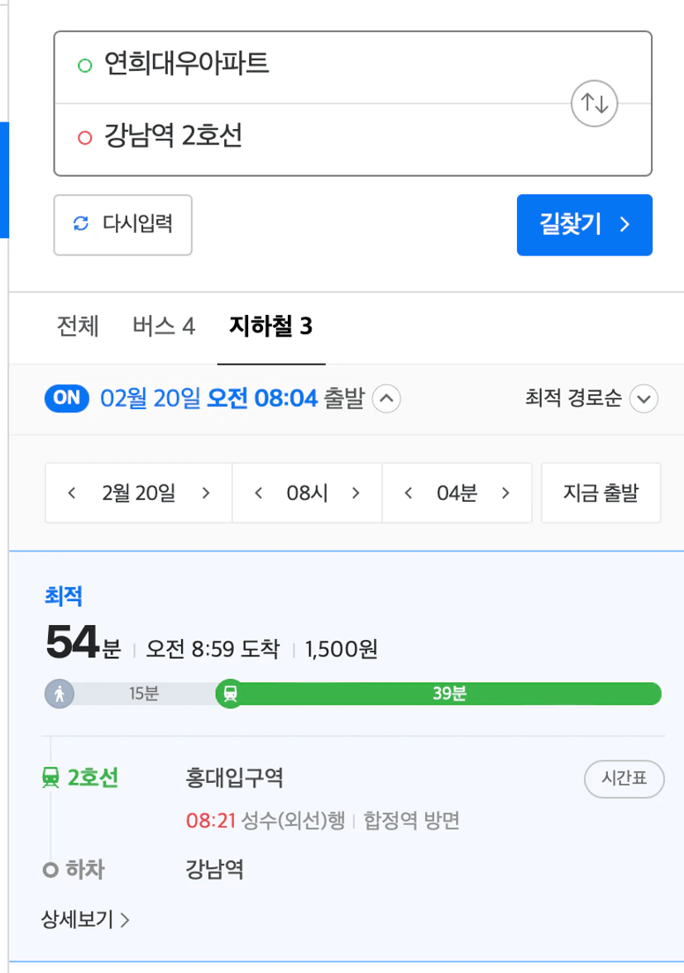This screenshot has width=684, height=973.
Task: Click the 길찾기 search button
Action: [585, 225]
